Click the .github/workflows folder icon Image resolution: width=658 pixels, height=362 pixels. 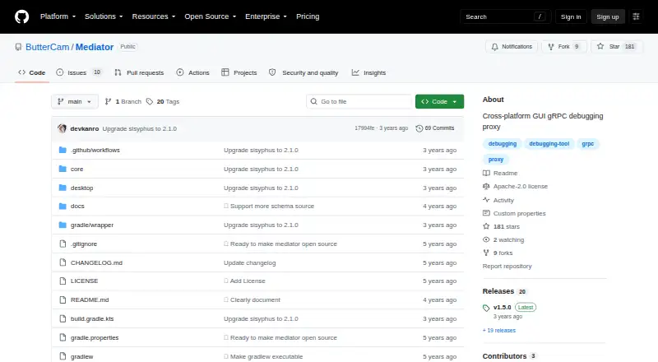click(x=63, y=150)
